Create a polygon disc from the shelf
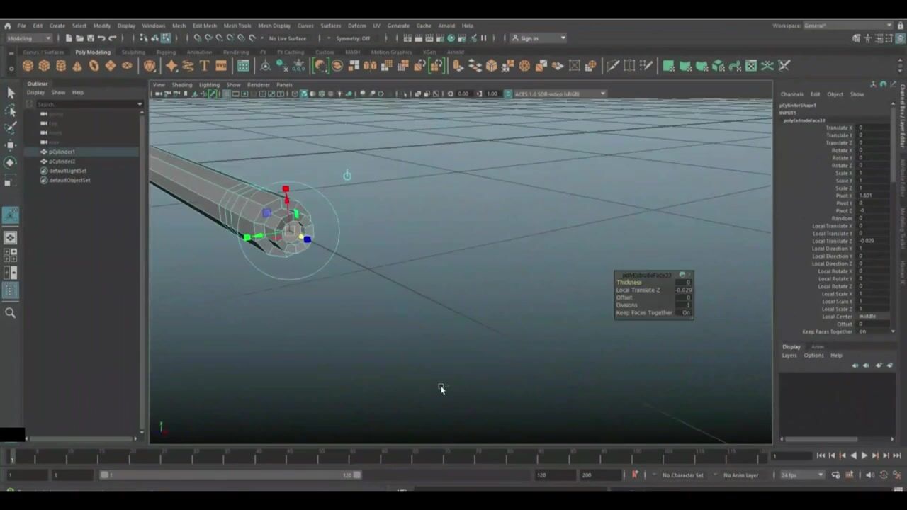The image size is (907, 510). [127, 66]
